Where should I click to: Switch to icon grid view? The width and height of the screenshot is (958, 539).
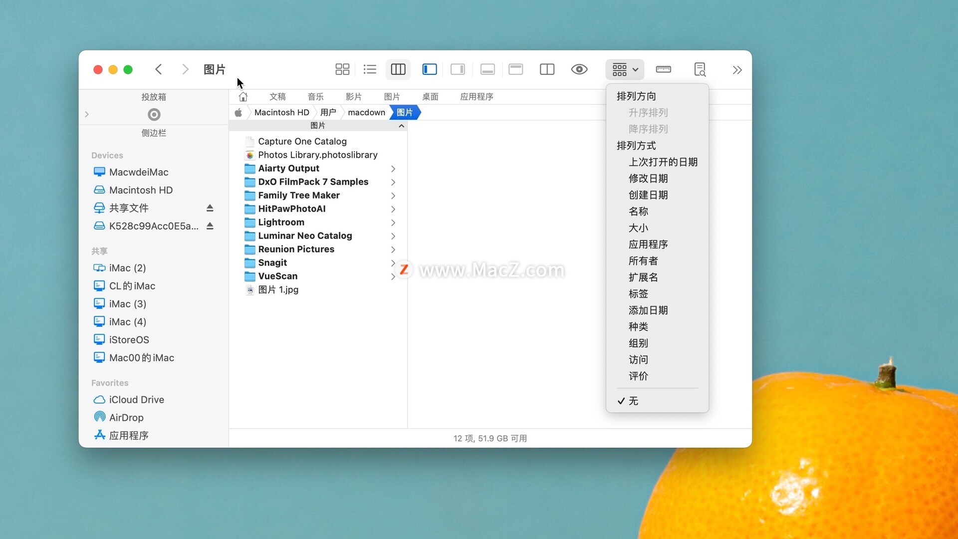click(342, 69)
